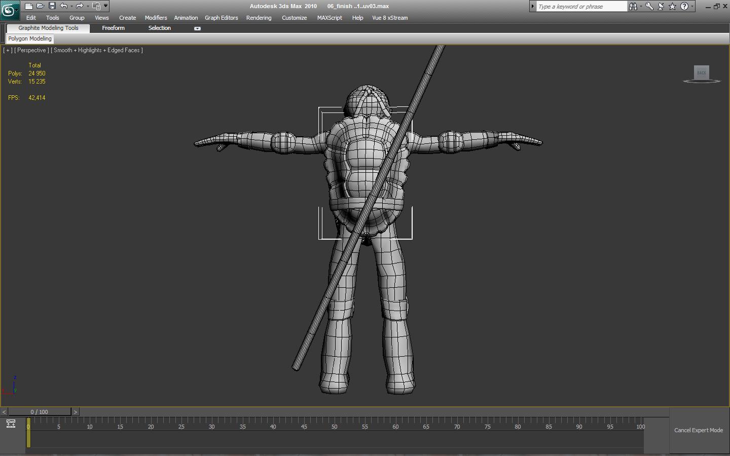The image size is (730, 456).
Task: Open the Group menu
Action: pyautogui.click(x=77, y=18)
